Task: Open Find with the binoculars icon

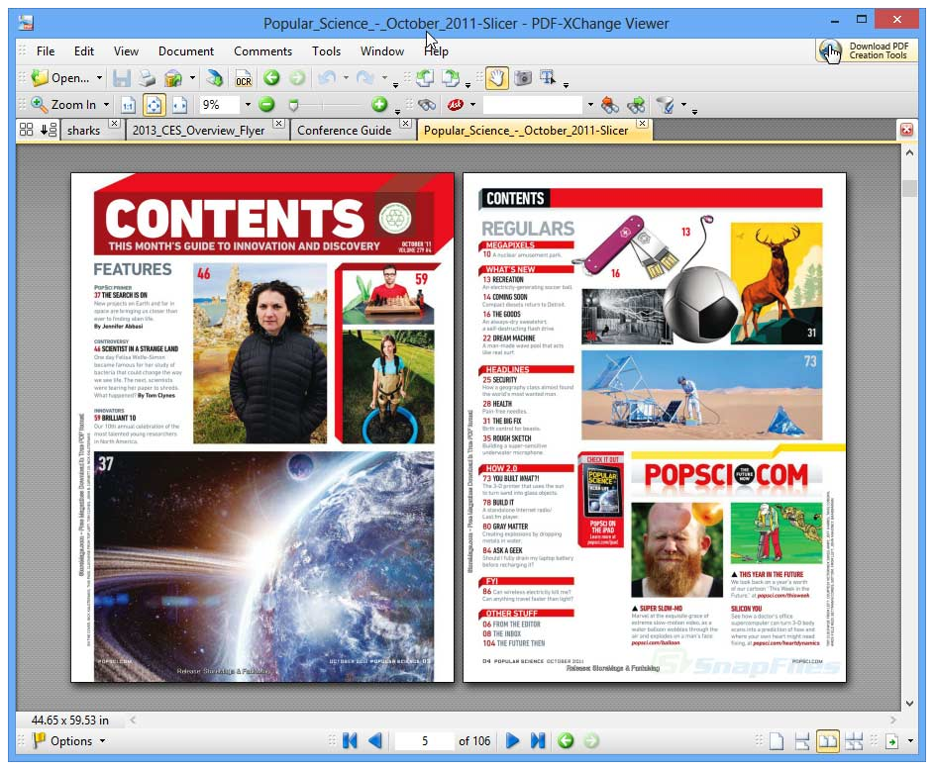Action: pos(427,105)
